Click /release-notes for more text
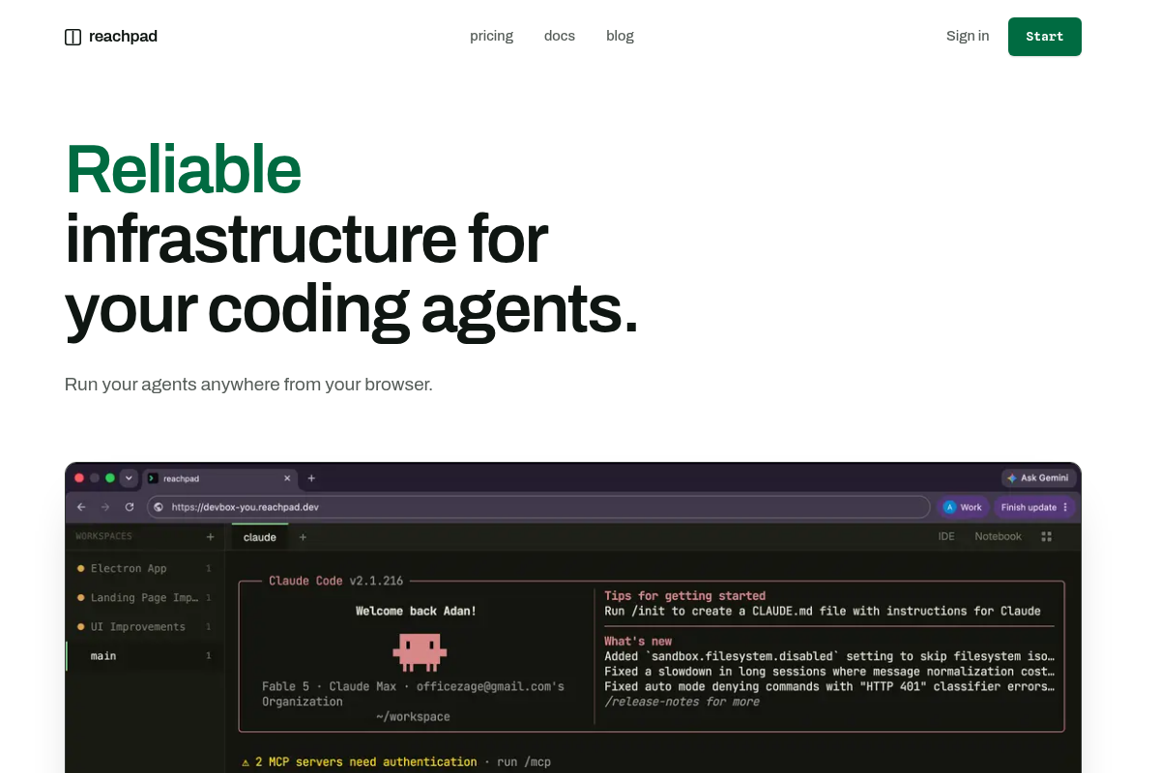 (x=681, y=701)
